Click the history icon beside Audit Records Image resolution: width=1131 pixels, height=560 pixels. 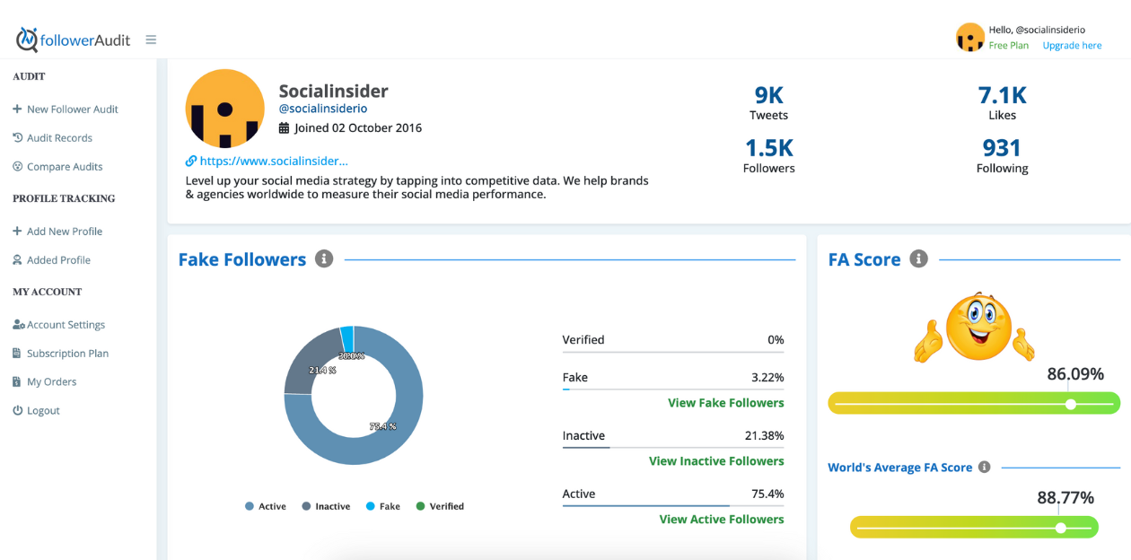(x=17, y=137)
